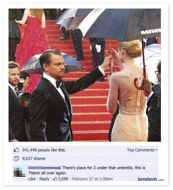Click the small arrow next to Top Comments

(x=156, y=150)
